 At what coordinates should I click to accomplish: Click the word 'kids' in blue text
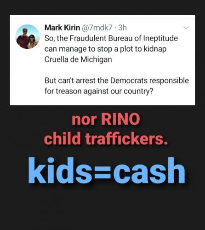60,170
